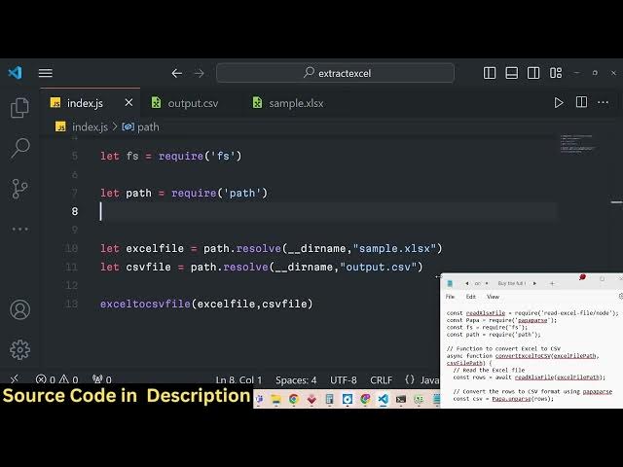623x467 pixels.
Task: Open the Manage gear settings icon
Action: (x=19, y=349)
